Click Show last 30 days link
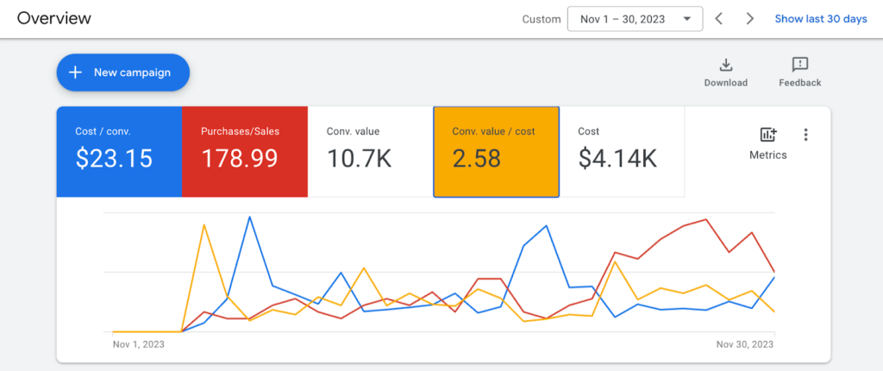Screen dimensions: 883x371 coord(821,19)
